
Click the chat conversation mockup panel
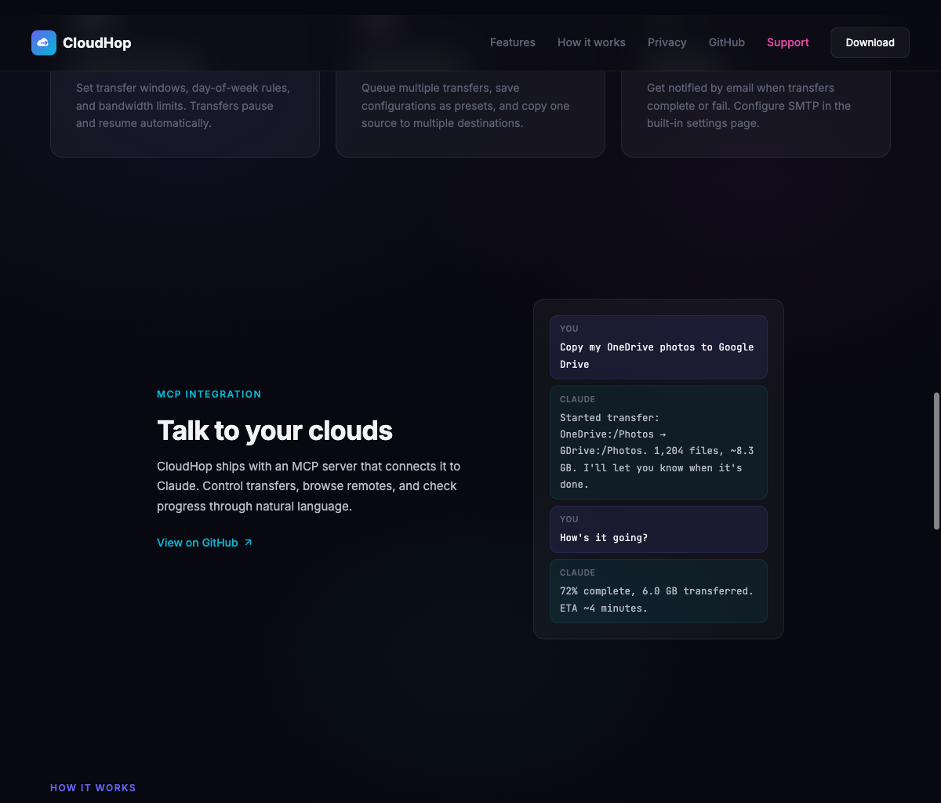pyautogui.click(x=659, y=468)
